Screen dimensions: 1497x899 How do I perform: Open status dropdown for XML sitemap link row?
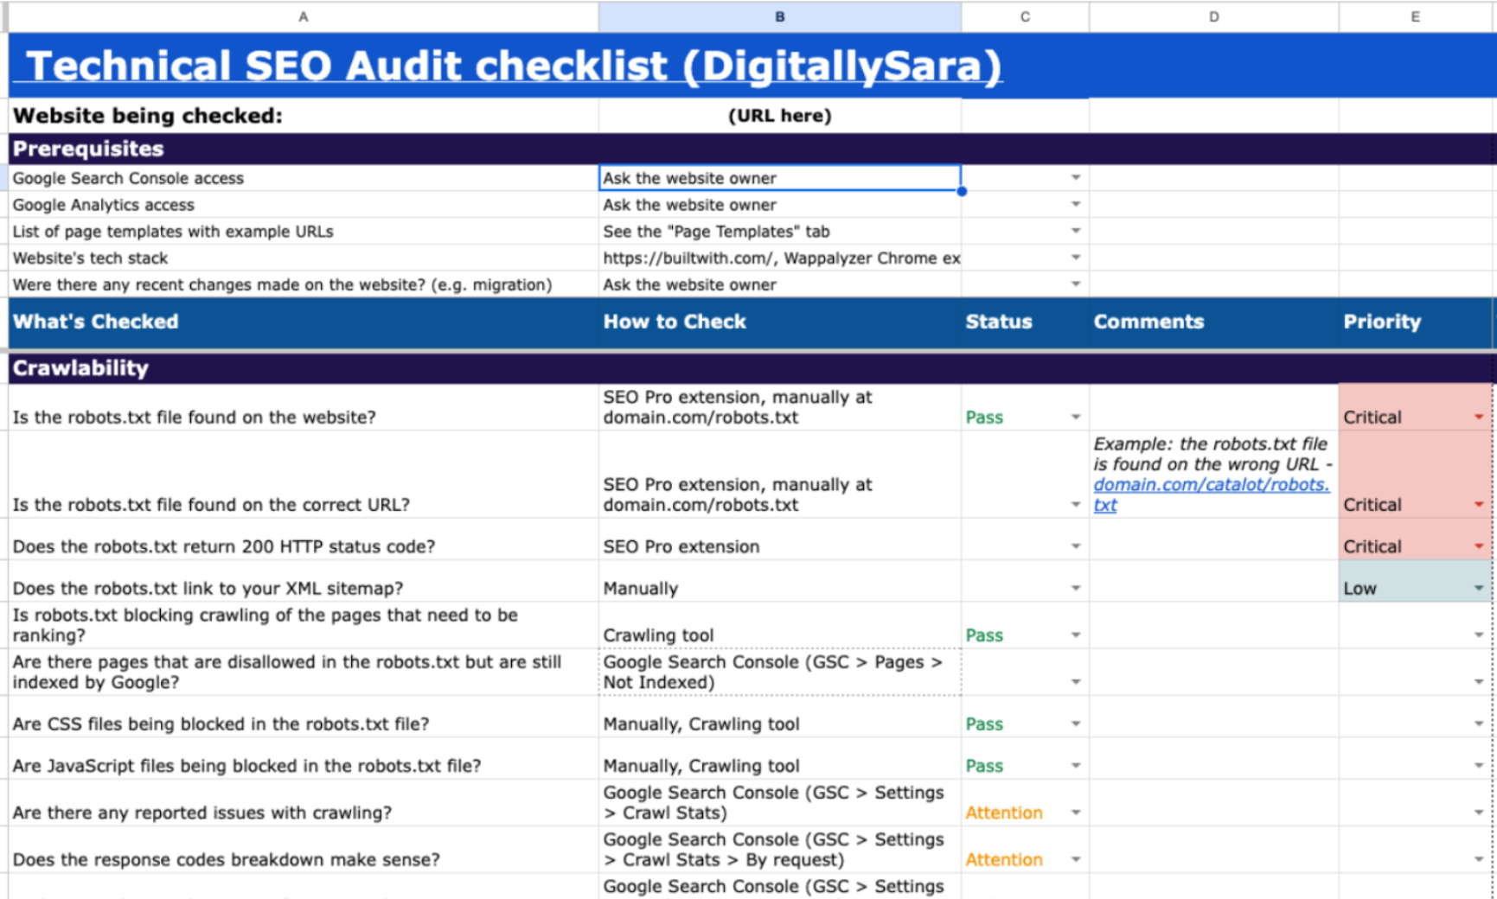pyautogui.click(x=1076, y=588)
